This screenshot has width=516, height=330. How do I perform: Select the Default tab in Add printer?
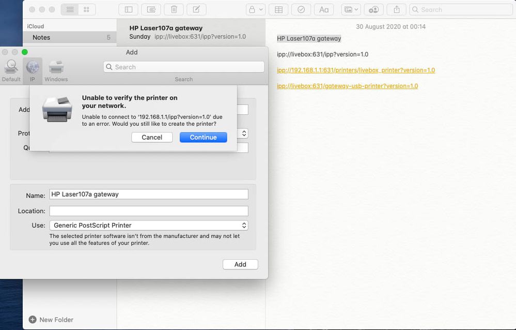click(11, 70)
